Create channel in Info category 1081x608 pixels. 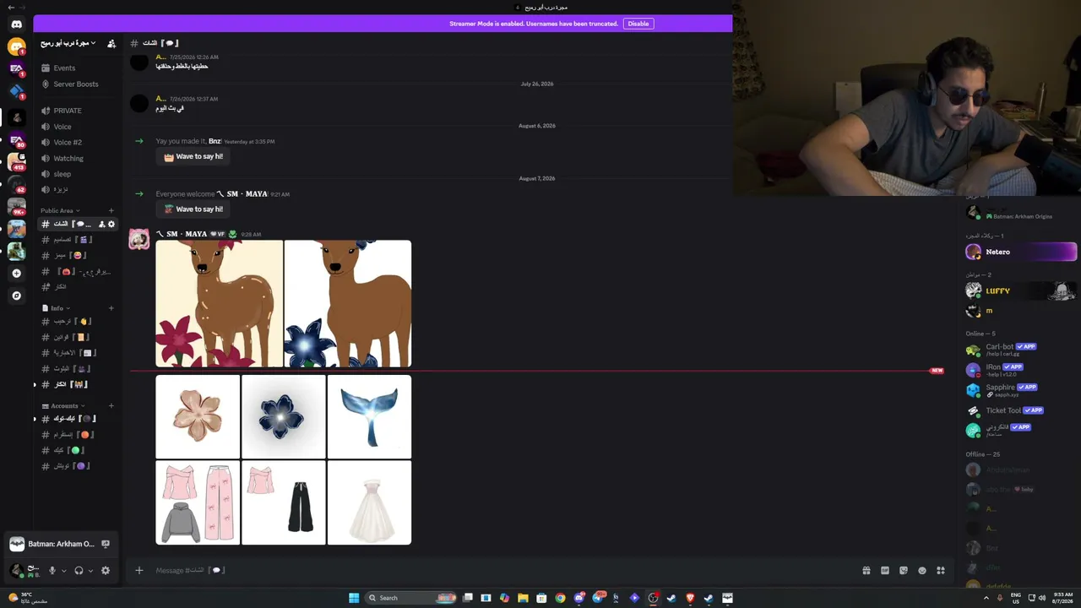(x=111, y=308)
